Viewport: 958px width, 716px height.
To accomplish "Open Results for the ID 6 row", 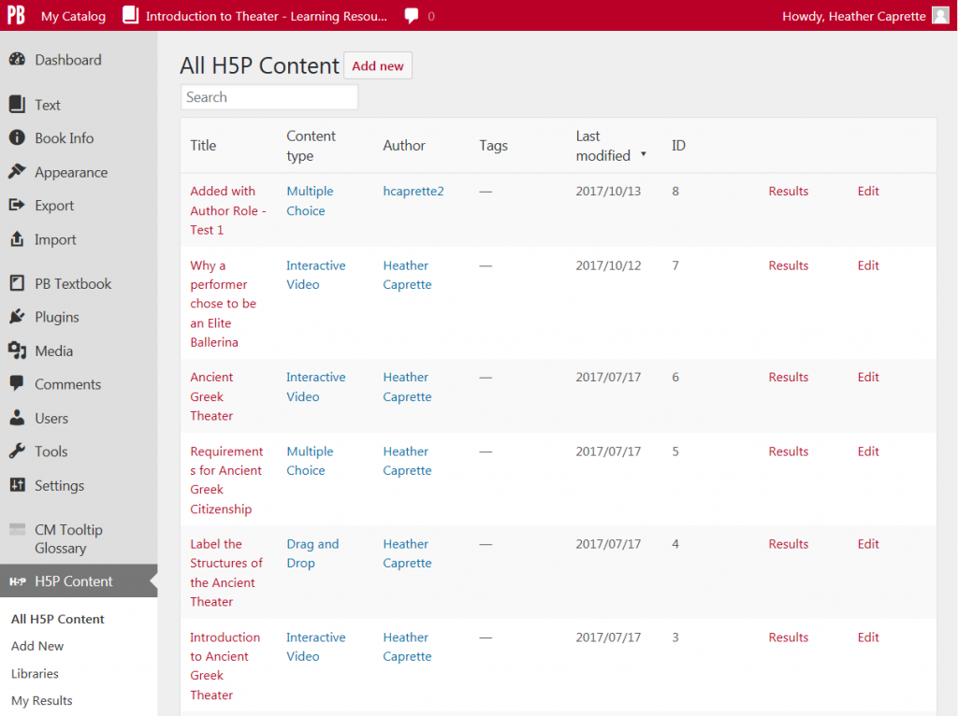I will tap(788, 378).
